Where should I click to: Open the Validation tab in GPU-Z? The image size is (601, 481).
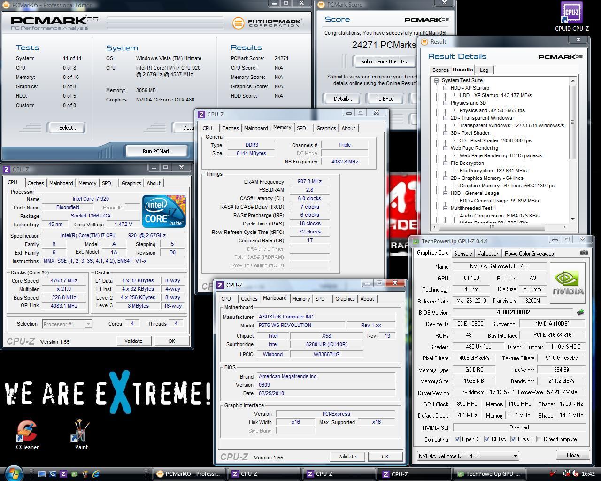[488, 253]
